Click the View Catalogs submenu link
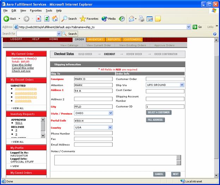This screenshot has height=185, width=220. pos(69,45)
